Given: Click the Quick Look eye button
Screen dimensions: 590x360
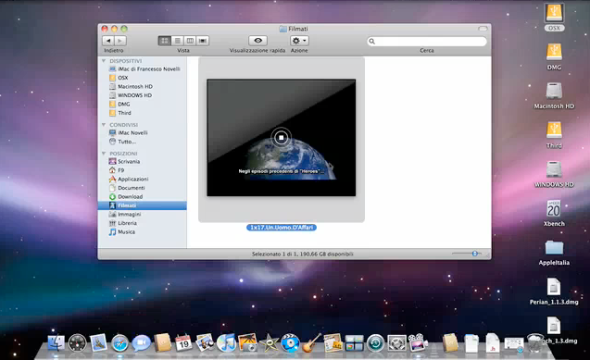Looking at the screenshot, I should [257, 40].
